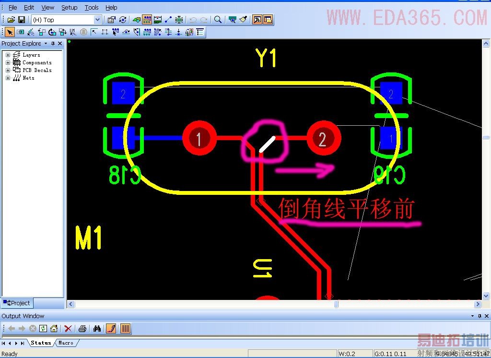Viewport: 491px width, 358px height.
Task: Toggle the pen edit-mode button in Output Window
Action: [x=111, y=329]
